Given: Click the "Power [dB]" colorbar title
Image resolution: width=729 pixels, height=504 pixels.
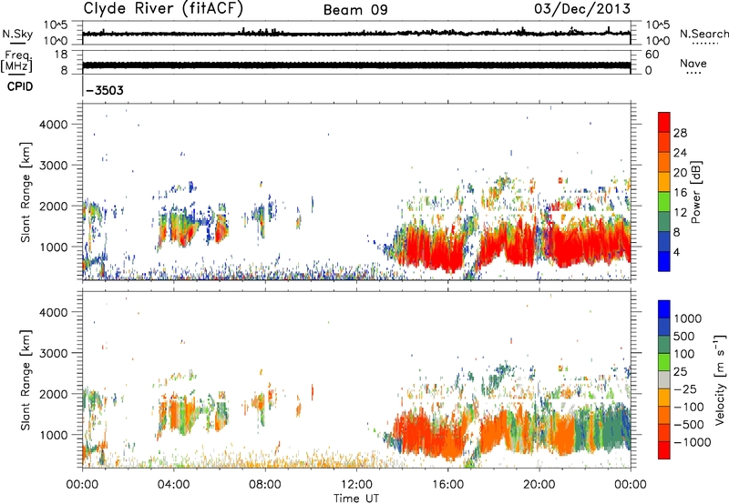Looking at the screenshot, I should [x=696, y=192].
